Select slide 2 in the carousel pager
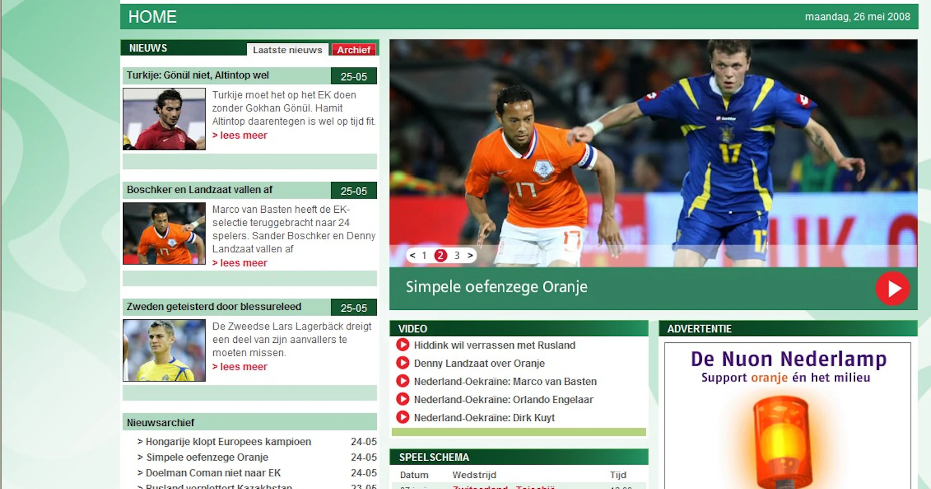Screen dimensions: 931x489 [x=441, y=255]
